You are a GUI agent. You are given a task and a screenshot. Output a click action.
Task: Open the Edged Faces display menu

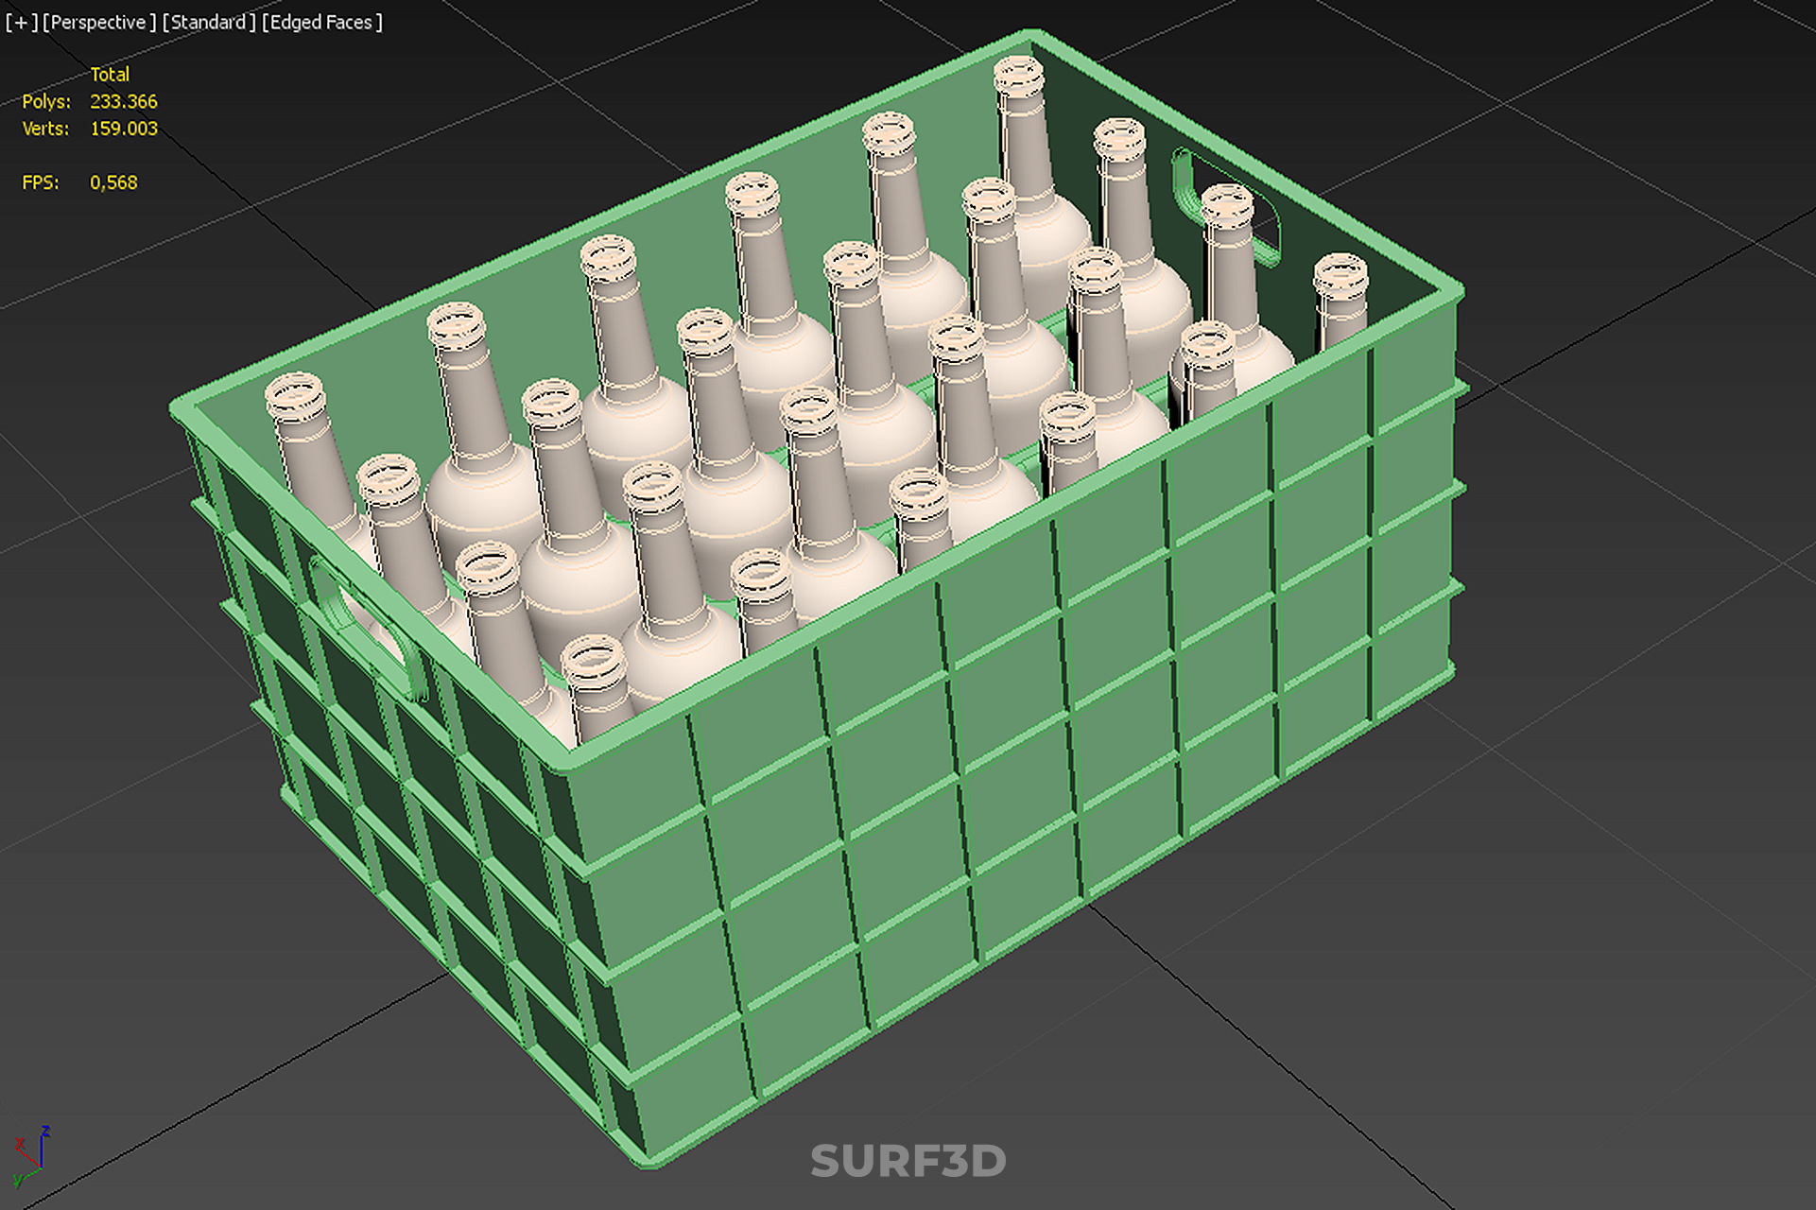click(322, 22)
